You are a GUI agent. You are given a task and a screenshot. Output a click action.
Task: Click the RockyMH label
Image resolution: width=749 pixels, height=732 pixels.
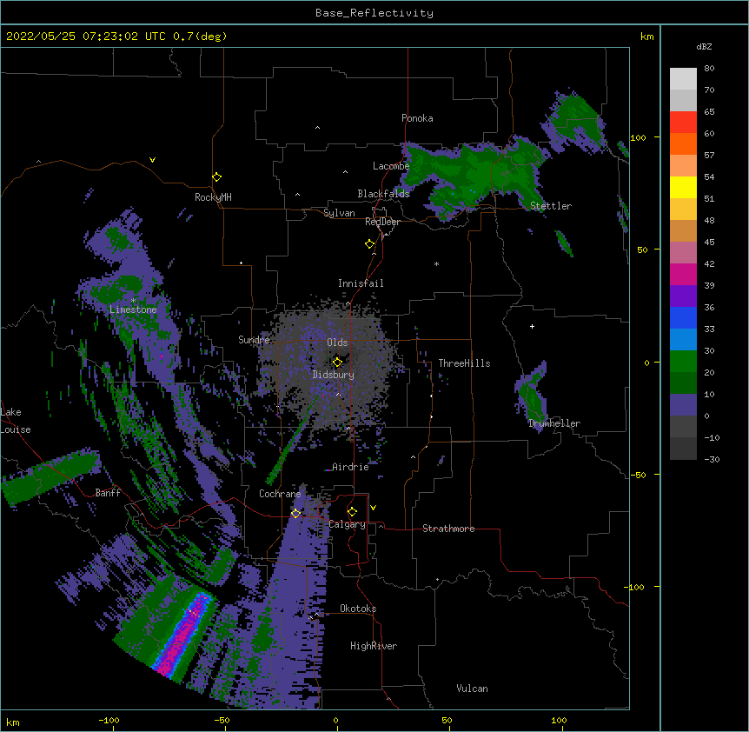coord(213,197)
